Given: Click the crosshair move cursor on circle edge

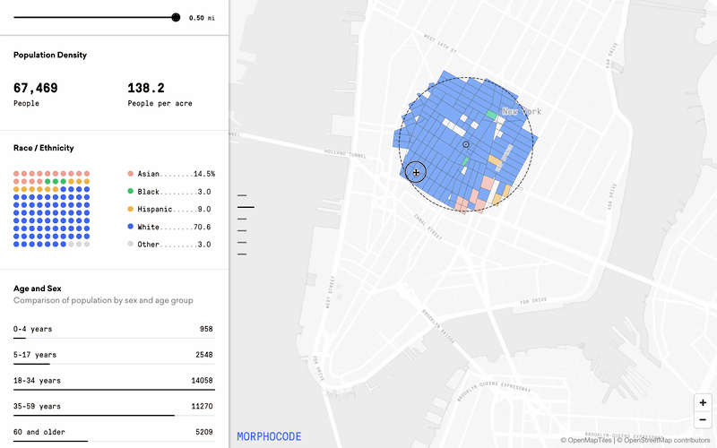Looking at the screenshot, I should pos(416,172).
